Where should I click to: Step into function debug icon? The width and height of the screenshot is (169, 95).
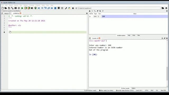click(45, 8)
